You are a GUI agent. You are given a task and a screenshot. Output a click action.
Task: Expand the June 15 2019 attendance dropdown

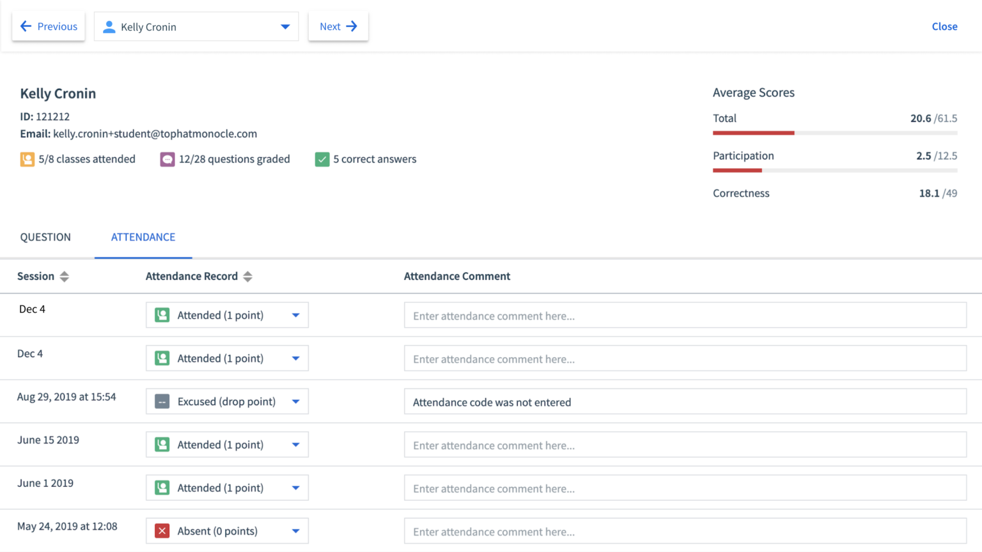click(295, 445)
